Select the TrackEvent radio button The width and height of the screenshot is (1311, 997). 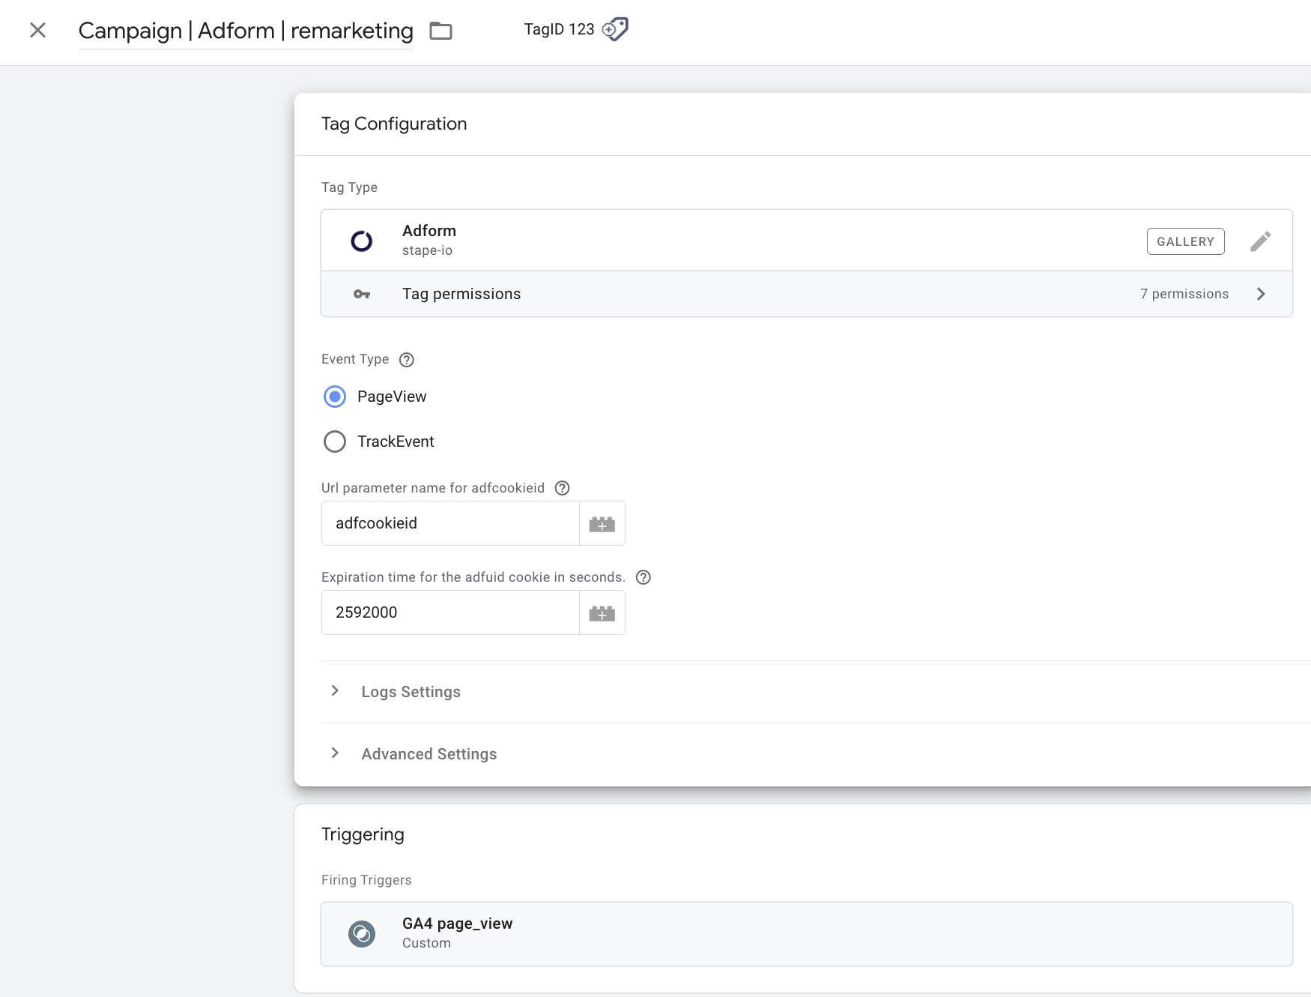(x=335, y=442)
